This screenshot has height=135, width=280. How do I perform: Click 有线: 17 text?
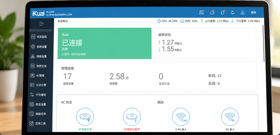click(x=215, y=76)
